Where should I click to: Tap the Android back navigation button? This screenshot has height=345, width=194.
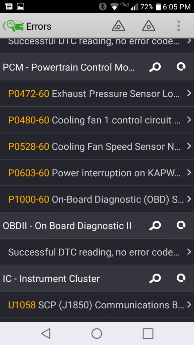46,334
